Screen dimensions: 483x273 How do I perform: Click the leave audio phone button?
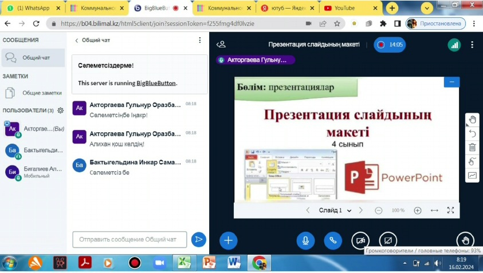[x=332, y=240]
